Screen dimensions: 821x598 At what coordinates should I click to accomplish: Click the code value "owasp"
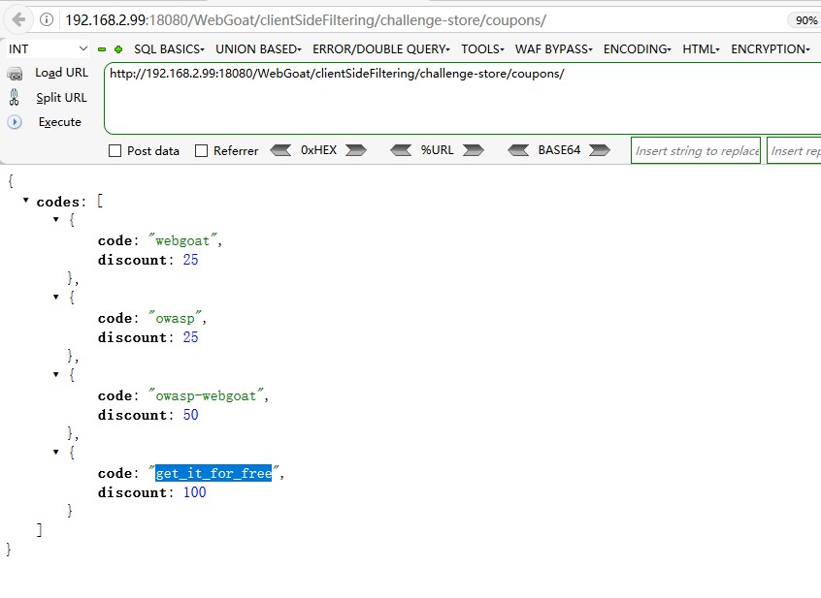(175, 318)
